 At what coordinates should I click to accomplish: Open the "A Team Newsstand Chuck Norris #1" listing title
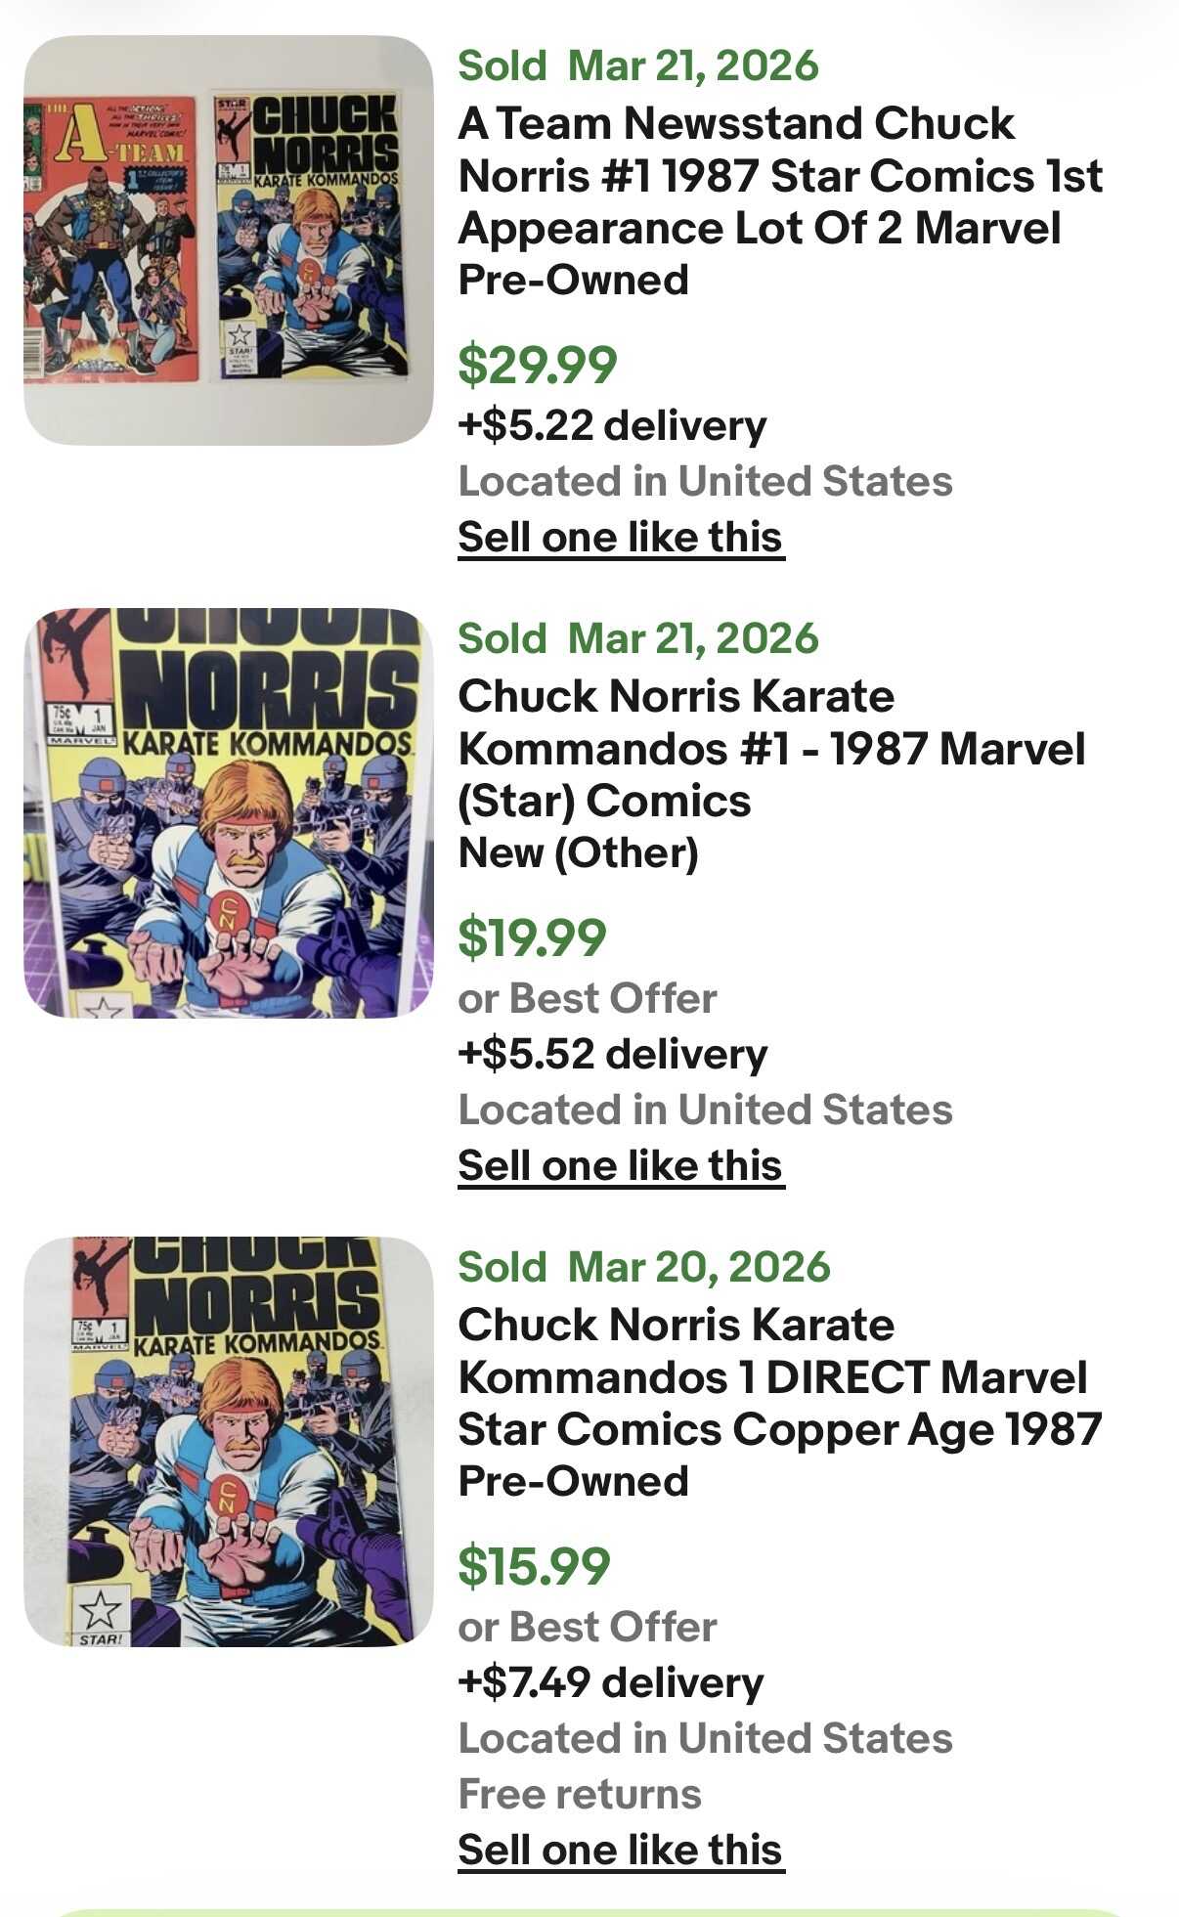779,176
